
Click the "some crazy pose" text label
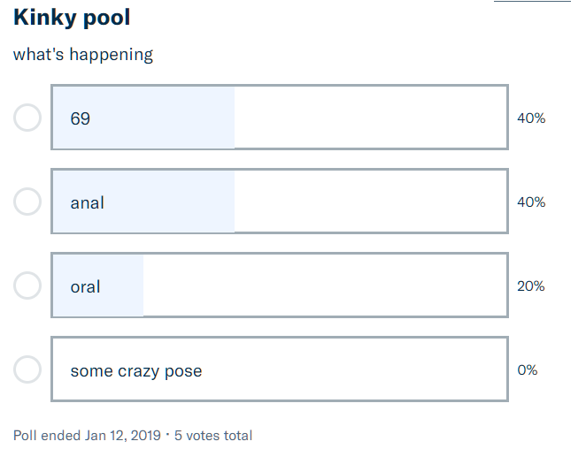coord(136,370)
